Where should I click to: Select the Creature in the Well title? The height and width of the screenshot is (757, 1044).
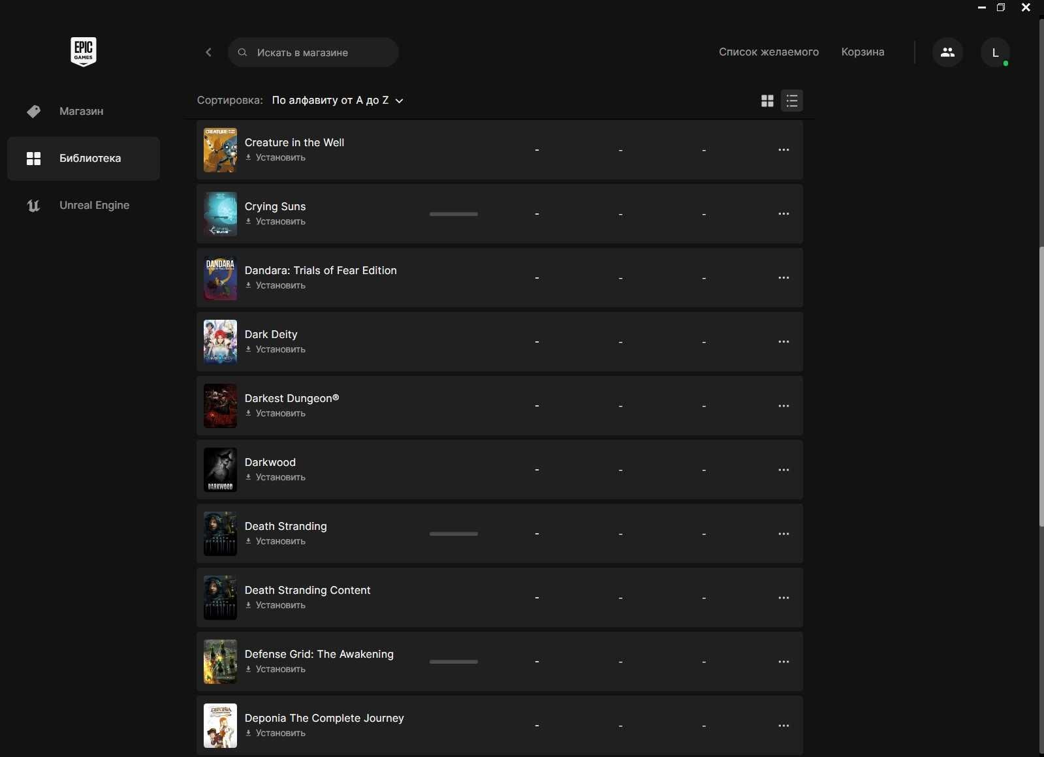(294, 142)
